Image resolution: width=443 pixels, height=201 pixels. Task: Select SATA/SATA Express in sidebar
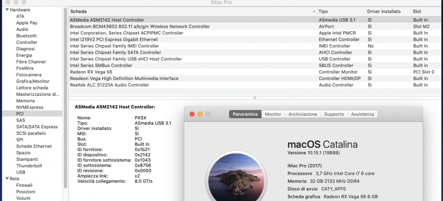37,127
